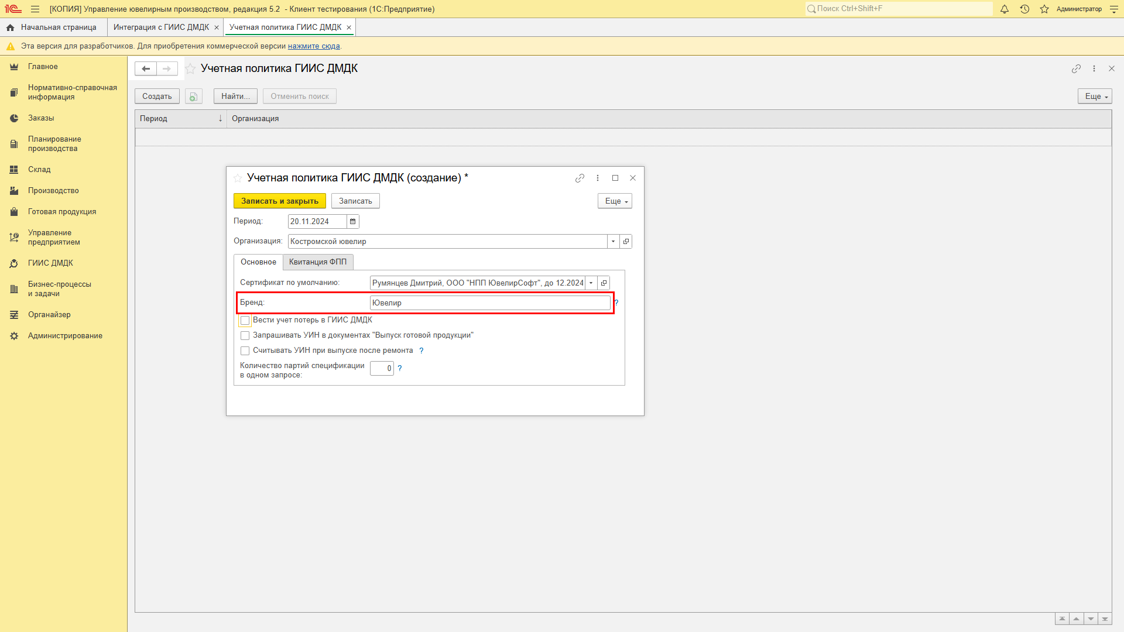Open Заказы section
The height and width of the screenshot is (632, 1124).
(x=41, y=118)
